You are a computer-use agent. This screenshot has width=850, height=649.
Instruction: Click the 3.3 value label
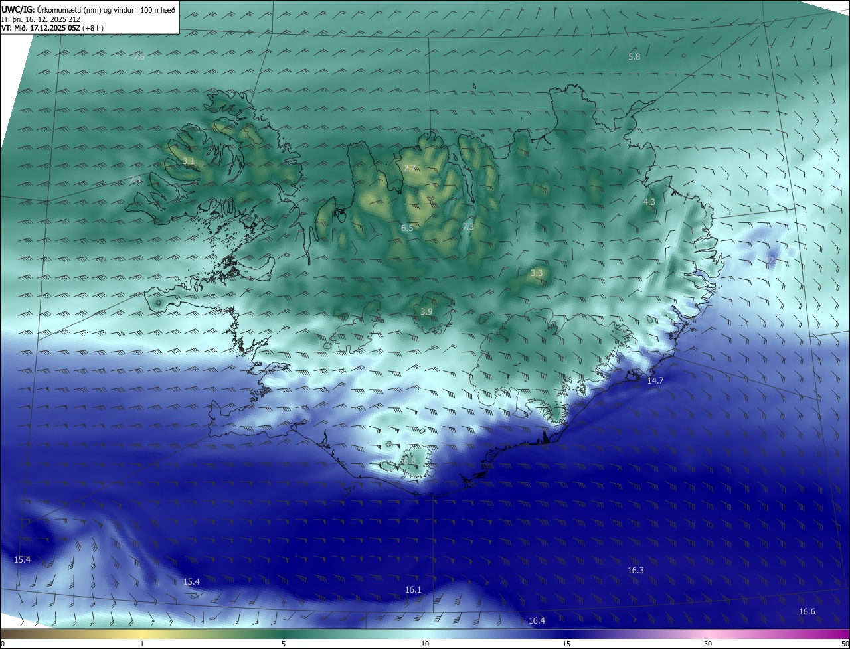click(x=537, y=273)
